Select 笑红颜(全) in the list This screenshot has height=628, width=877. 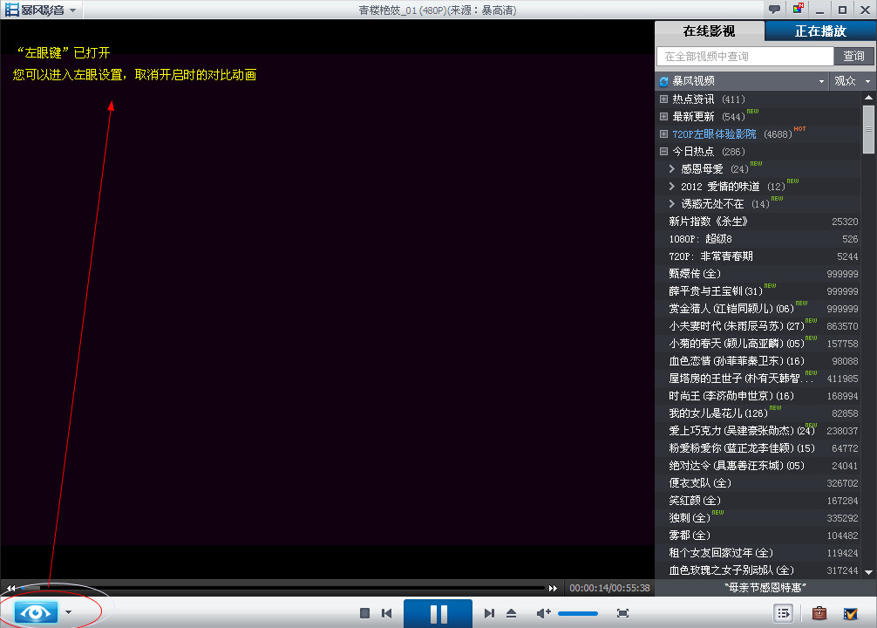point(758,501)
